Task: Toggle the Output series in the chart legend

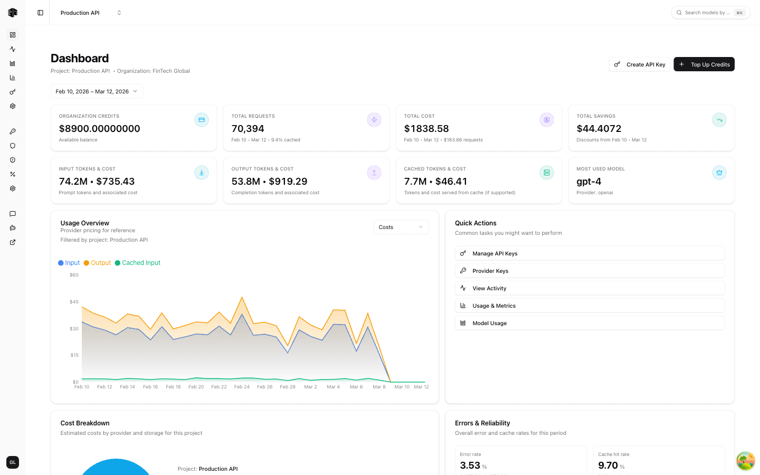Action: click(x=97, y=263)
